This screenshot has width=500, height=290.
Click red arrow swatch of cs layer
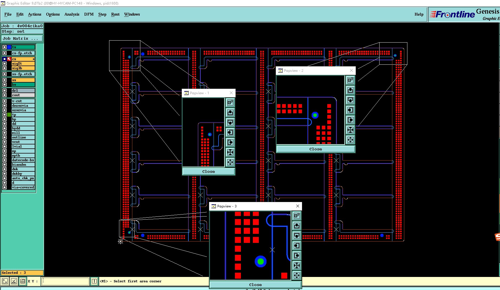coord(9,59)
